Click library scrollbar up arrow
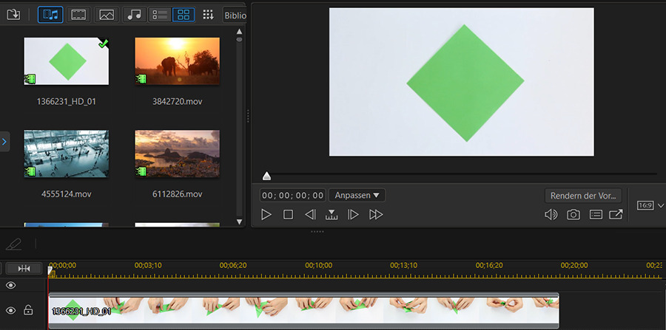 239,31
